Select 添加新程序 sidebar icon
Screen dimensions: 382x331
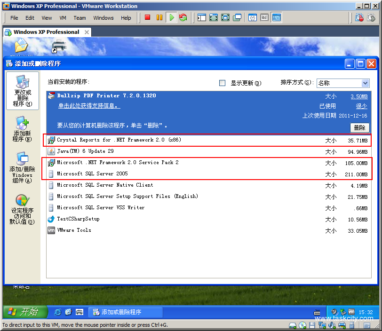[22, 129]
